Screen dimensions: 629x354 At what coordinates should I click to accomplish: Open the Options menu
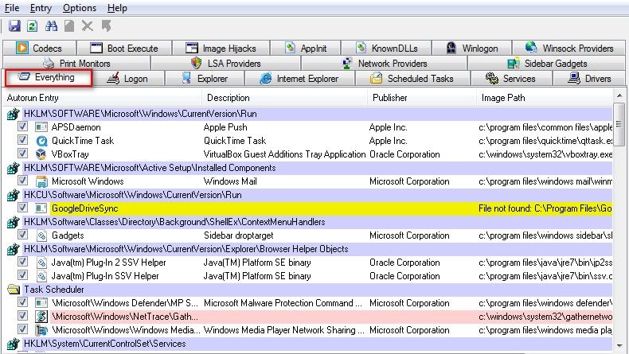click(80, 8)
